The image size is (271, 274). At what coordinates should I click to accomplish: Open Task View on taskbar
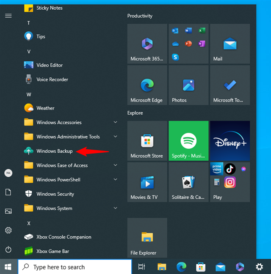(141, 267)
